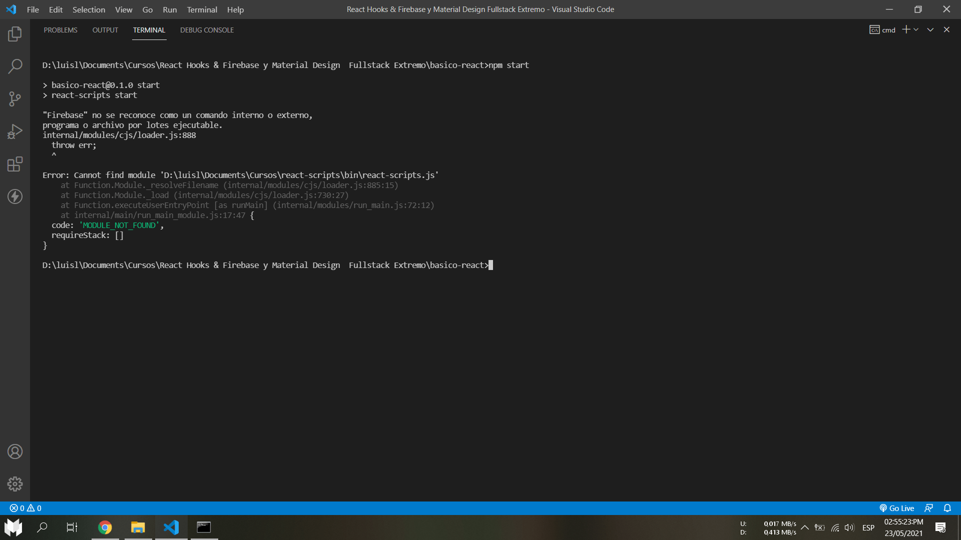
Task: Click the 'Error: Cannot find module' line
Action: pyautogui.click(x=241, y=175)
